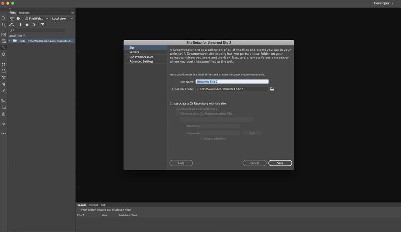Click the Files panel search field
Image resolution: width=401 pixels, height=232 pixels.
click(x=37, y=30)
